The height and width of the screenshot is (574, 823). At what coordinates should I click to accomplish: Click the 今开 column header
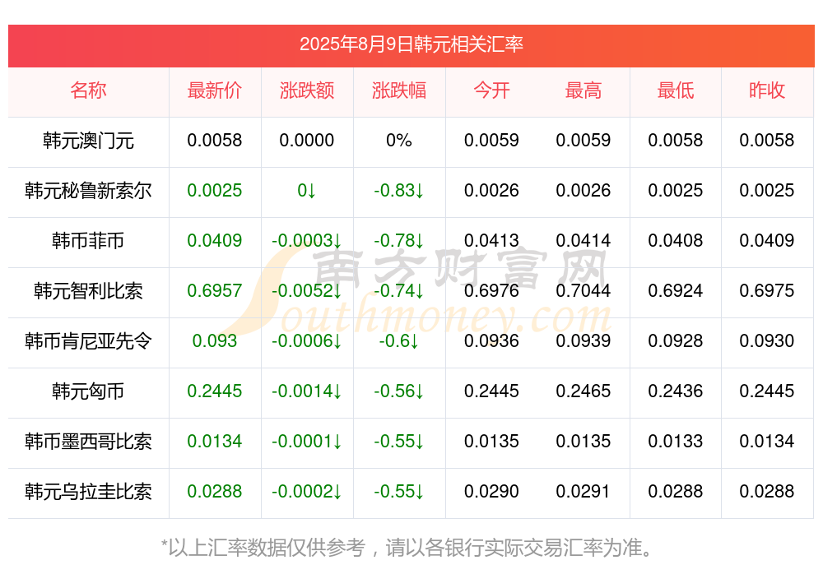coord(491,90)
